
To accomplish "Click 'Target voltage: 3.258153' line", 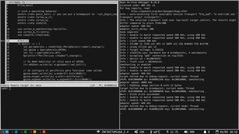I will point(142,50).
